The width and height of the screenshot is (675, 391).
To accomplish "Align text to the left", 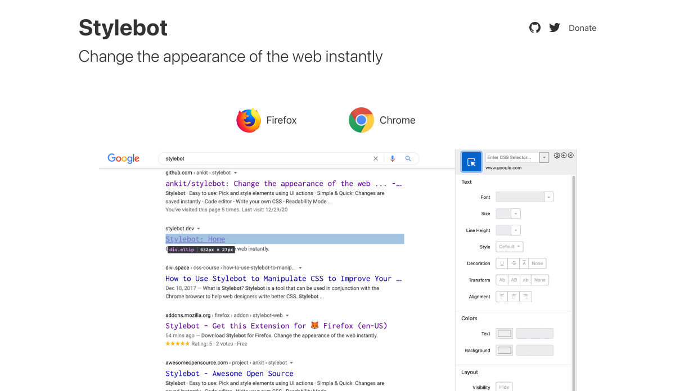I will 502,297.
